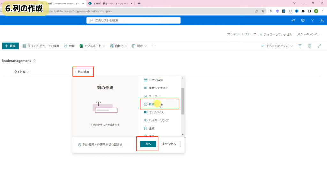Favorite leadmanagement list with star icon
Image resolution: width=327 pixels, height=184 pixels.
34,61
